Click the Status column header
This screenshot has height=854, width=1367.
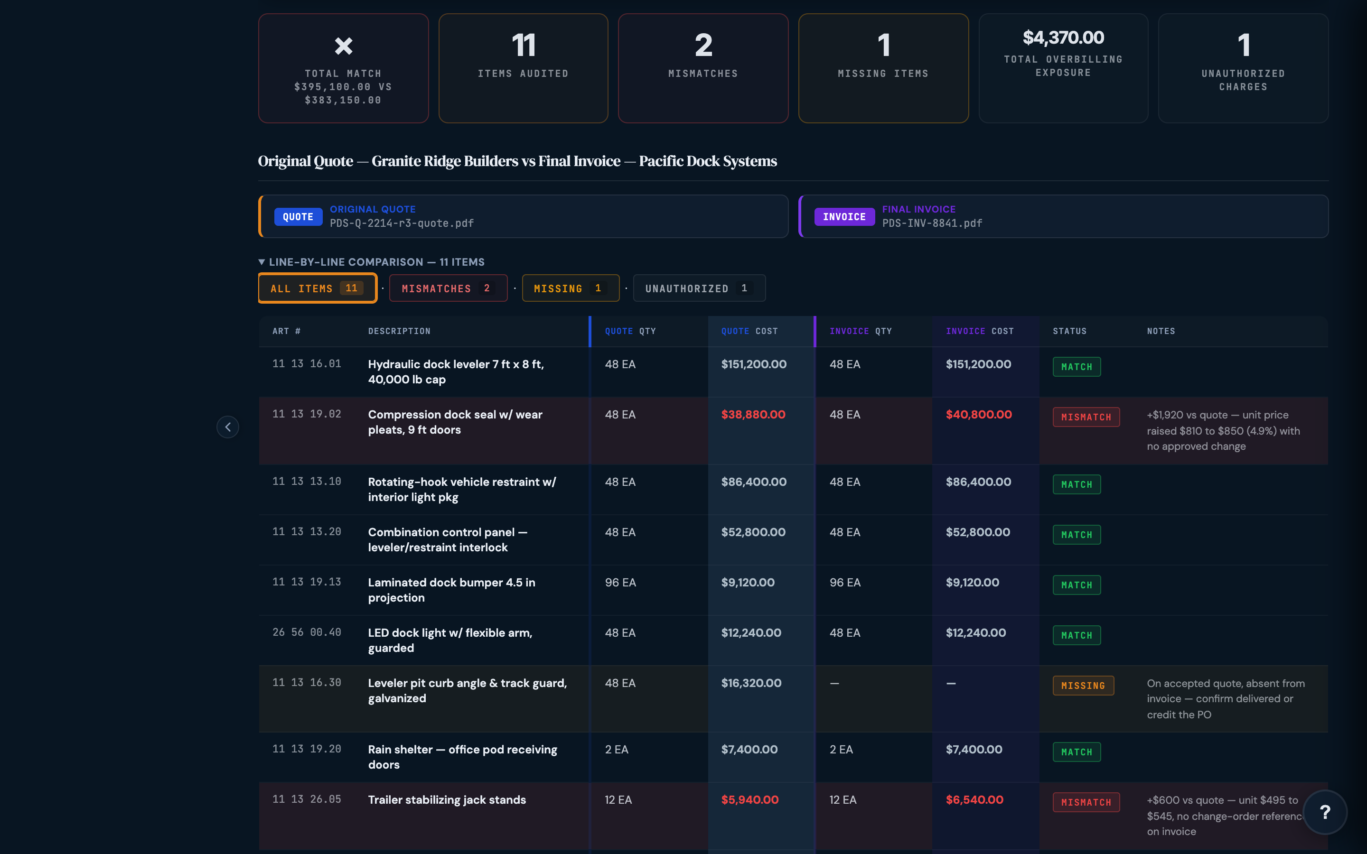1070,332
